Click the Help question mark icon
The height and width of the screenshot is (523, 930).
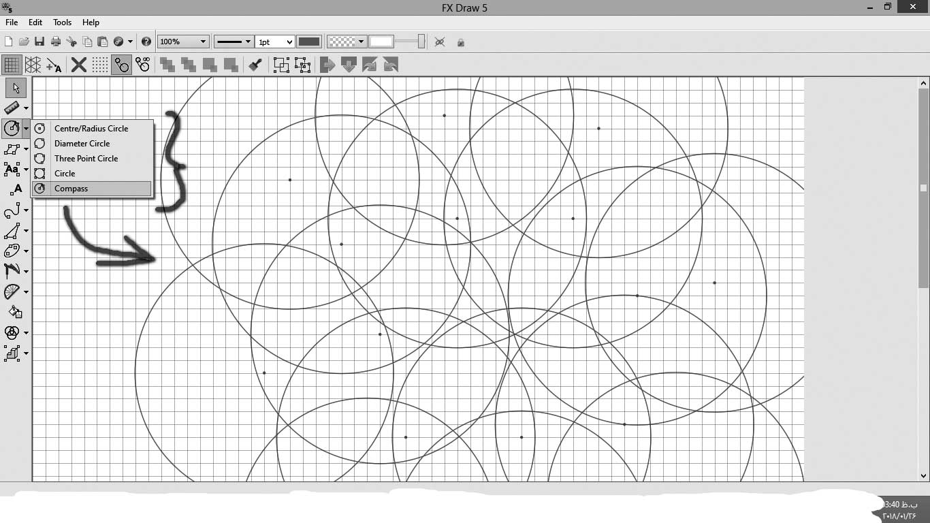coord(146,42)
